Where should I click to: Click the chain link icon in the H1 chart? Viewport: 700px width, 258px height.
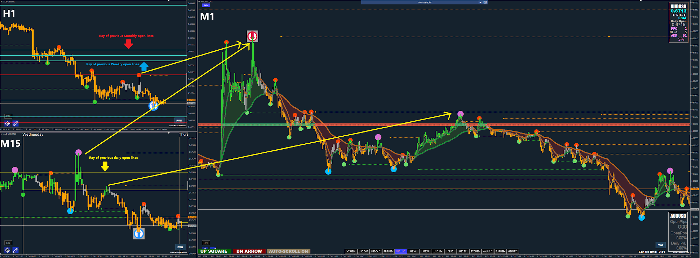click(x=15, y=123)
